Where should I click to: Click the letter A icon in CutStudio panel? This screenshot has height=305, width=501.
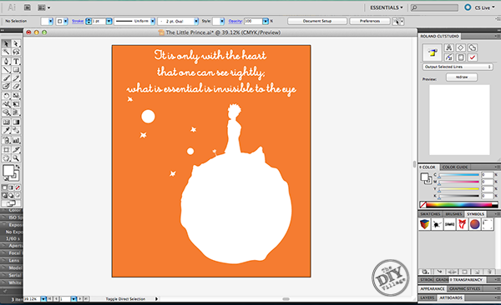[x=448, y=47]
